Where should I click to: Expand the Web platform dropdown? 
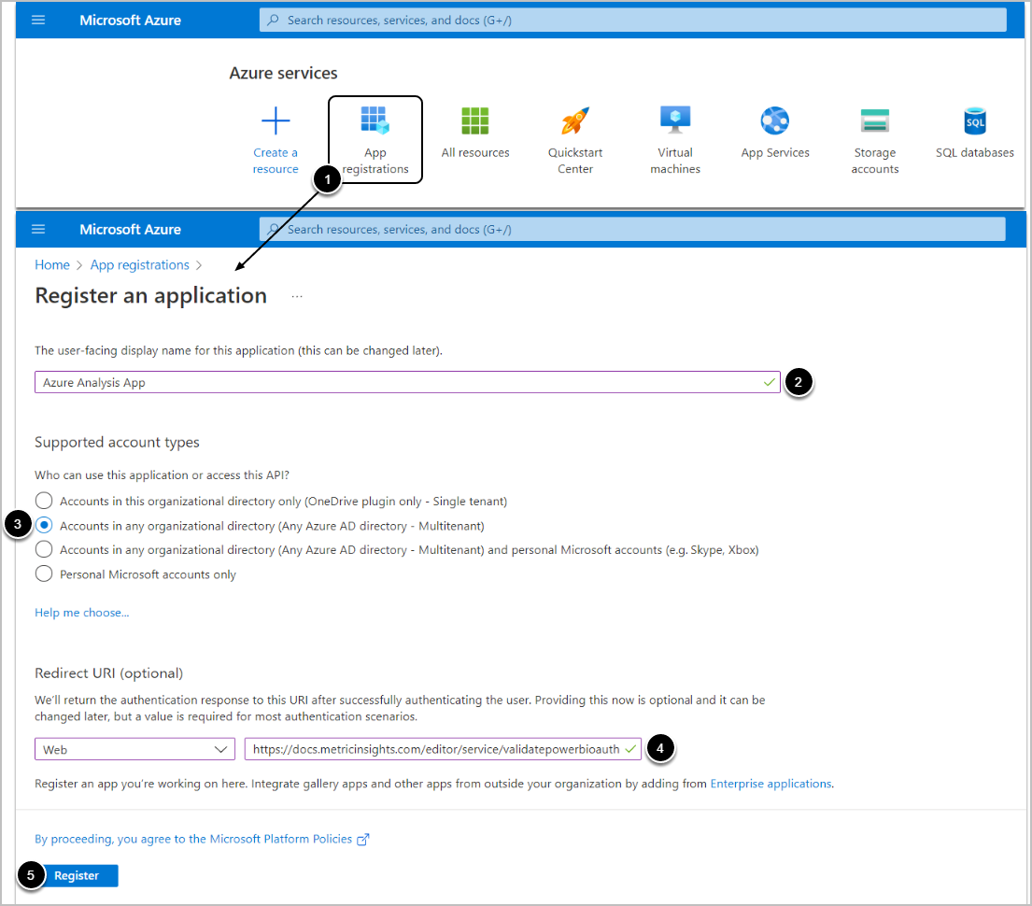[134, 749]
